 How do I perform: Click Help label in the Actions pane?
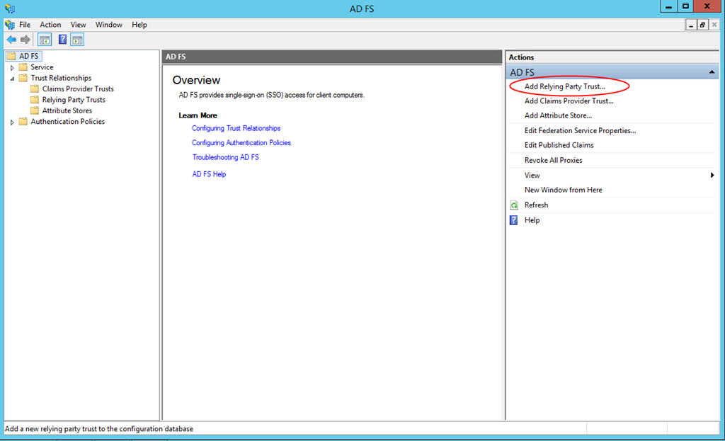click(532, 220)
